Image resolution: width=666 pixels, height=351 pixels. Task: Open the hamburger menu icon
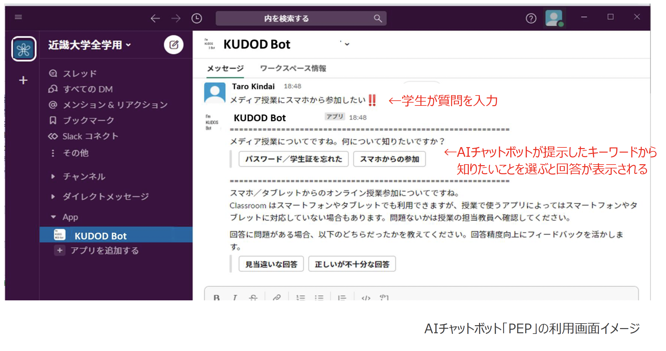coord(18,17)
